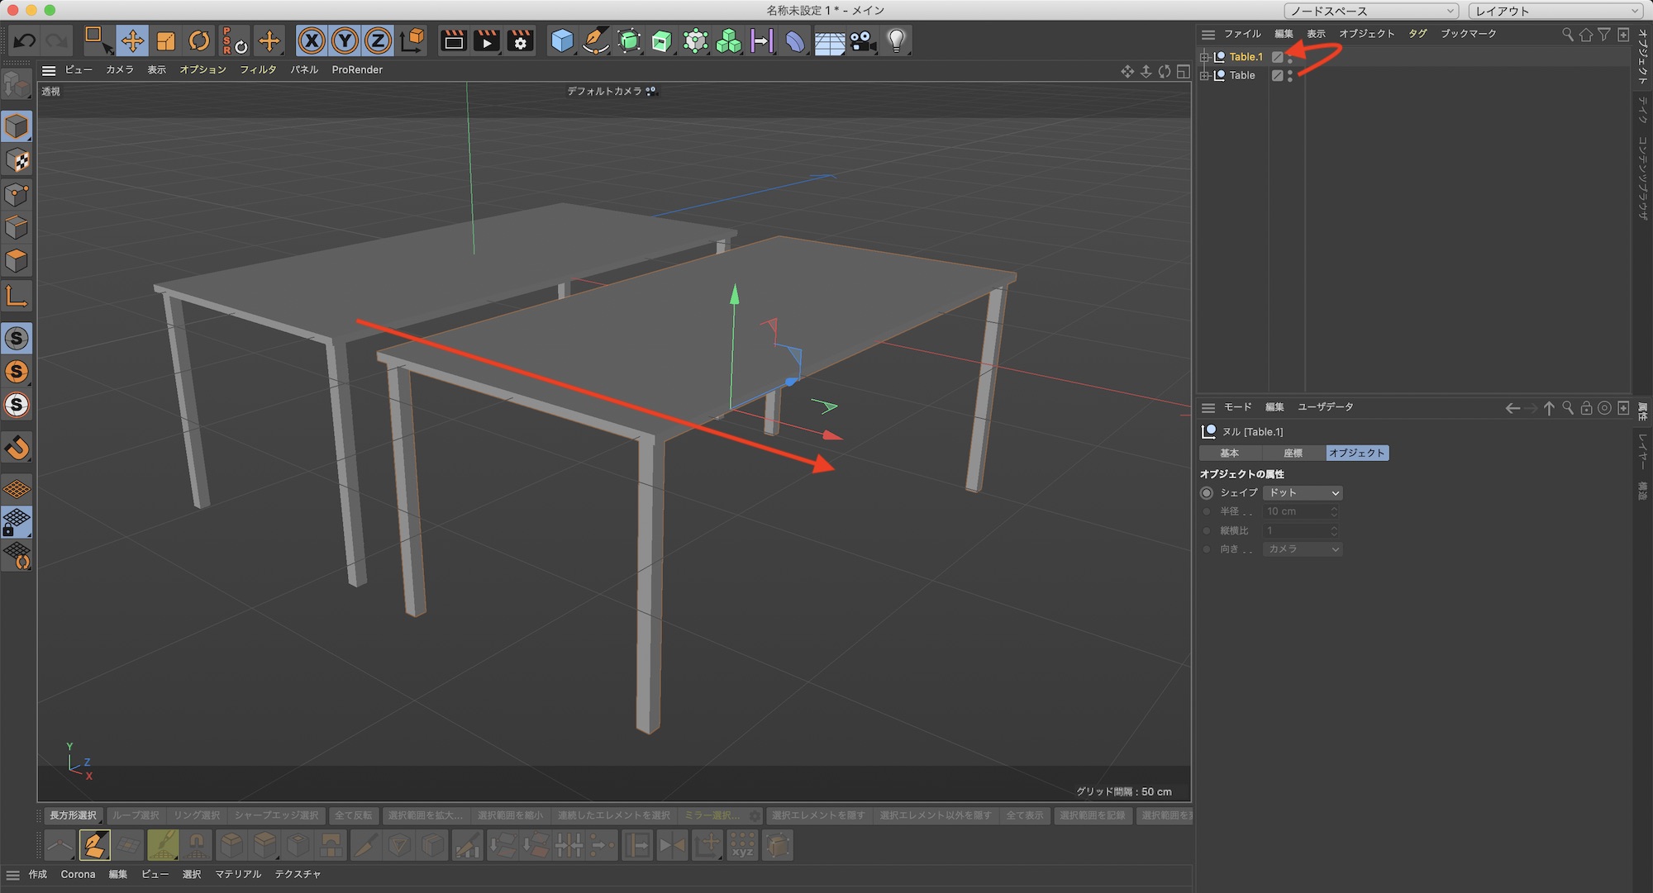Click the layer color swatch of Table.1
This screenshot has height=893, width=1653.
coord(1277,57)
